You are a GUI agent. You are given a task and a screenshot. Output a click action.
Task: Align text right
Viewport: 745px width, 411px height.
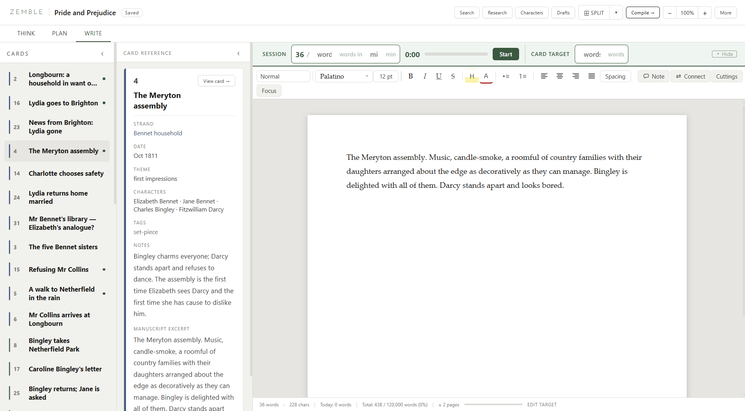tap(575, 76)
